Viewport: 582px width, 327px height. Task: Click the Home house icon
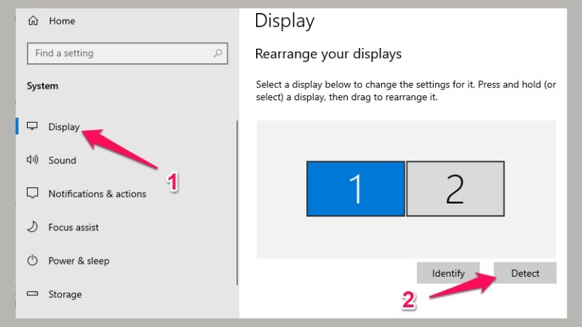click(x=32, y=21)
